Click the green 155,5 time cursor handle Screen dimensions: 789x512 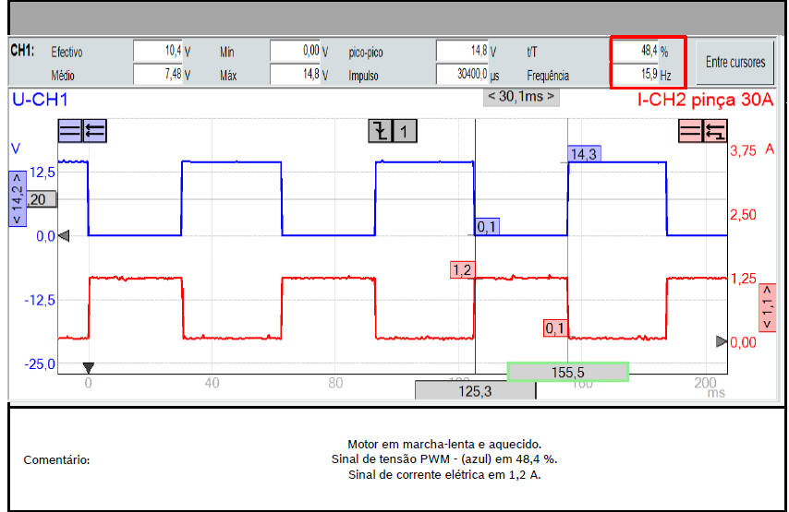coord(567,372)
